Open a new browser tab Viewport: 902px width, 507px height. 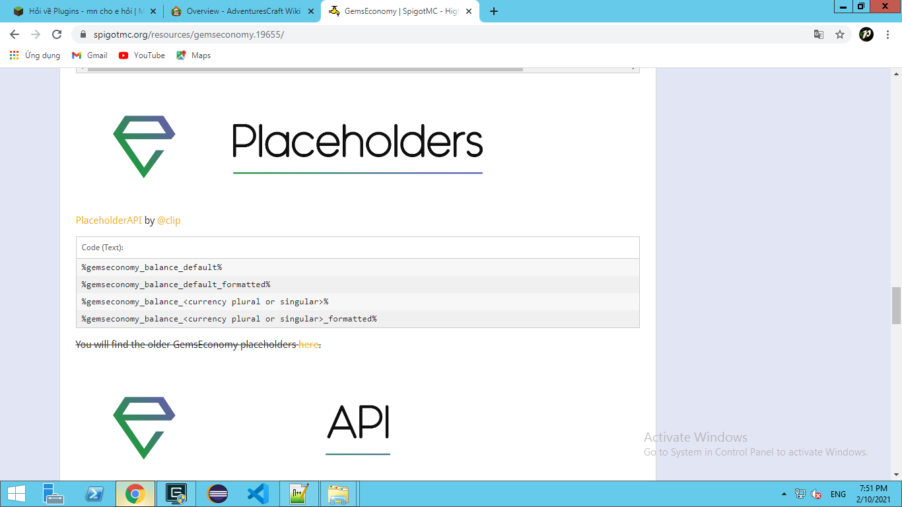click(494, 11)
